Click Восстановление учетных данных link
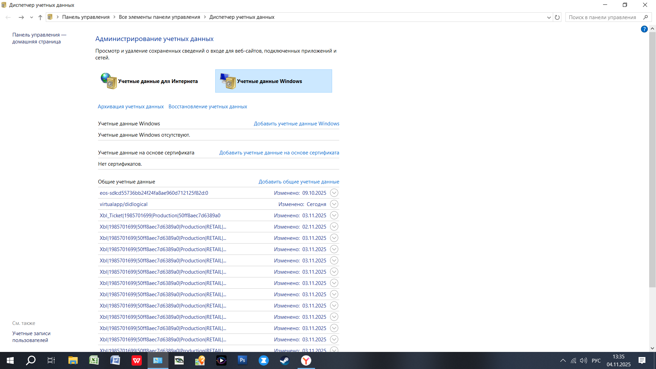Screen dimensions: 656x369 pos(207,107)
